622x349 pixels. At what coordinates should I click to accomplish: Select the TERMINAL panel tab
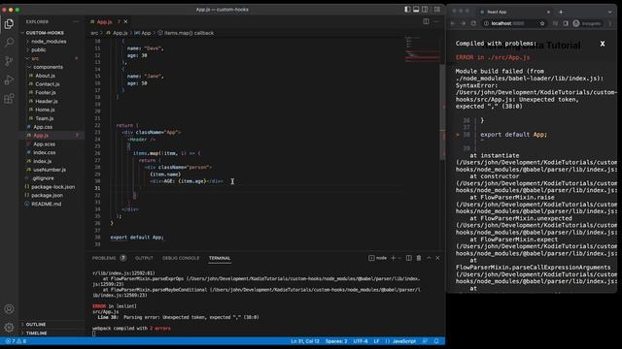(220, 258)
